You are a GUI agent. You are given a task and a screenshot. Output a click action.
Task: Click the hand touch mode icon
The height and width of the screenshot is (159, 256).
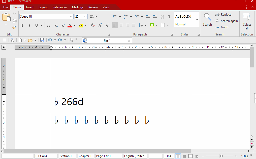click(12, 40)
